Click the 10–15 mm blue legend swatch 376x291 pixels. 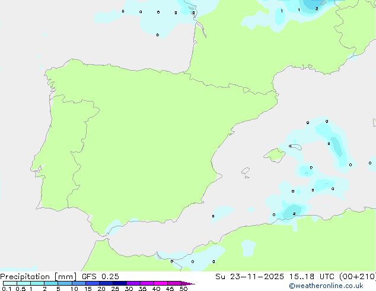tap(78, 283)
